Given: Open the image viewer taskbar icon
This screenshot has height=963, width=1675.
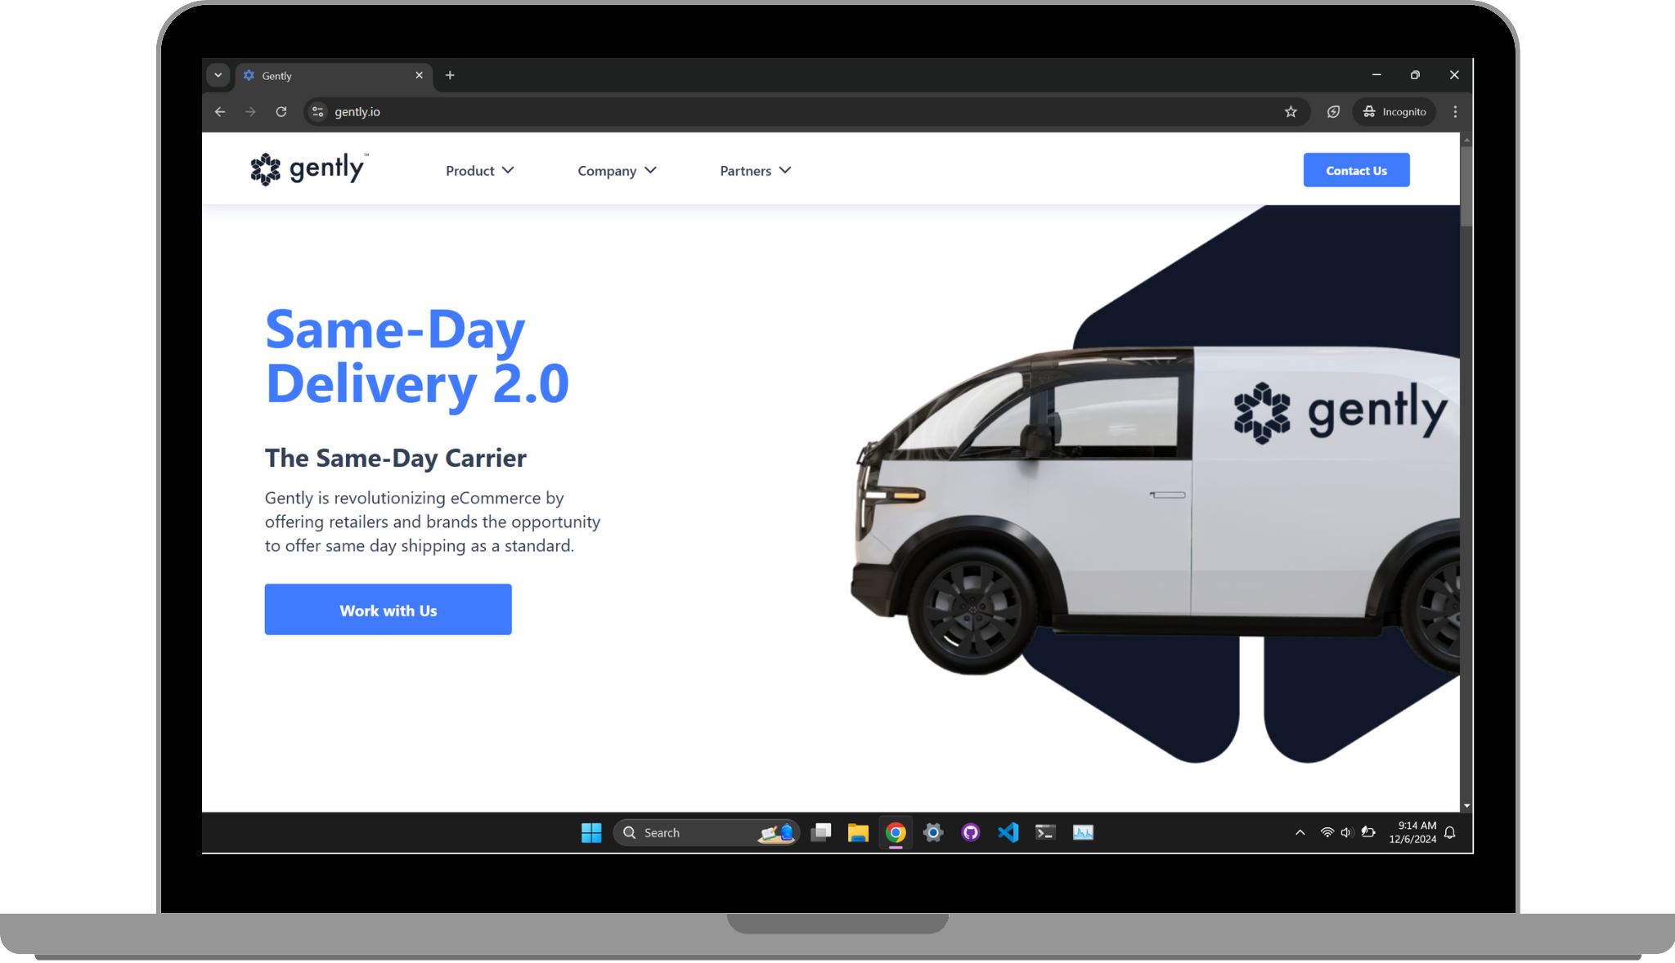Looking at the screenshot, I should (x=1083, y=833).
